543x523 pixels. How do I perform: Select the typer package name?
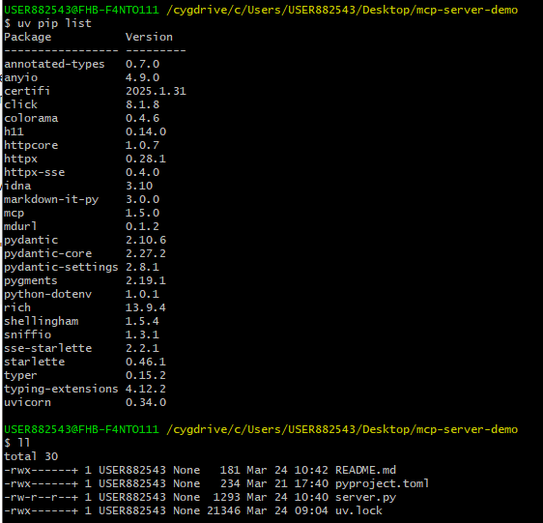click(20, 375)
